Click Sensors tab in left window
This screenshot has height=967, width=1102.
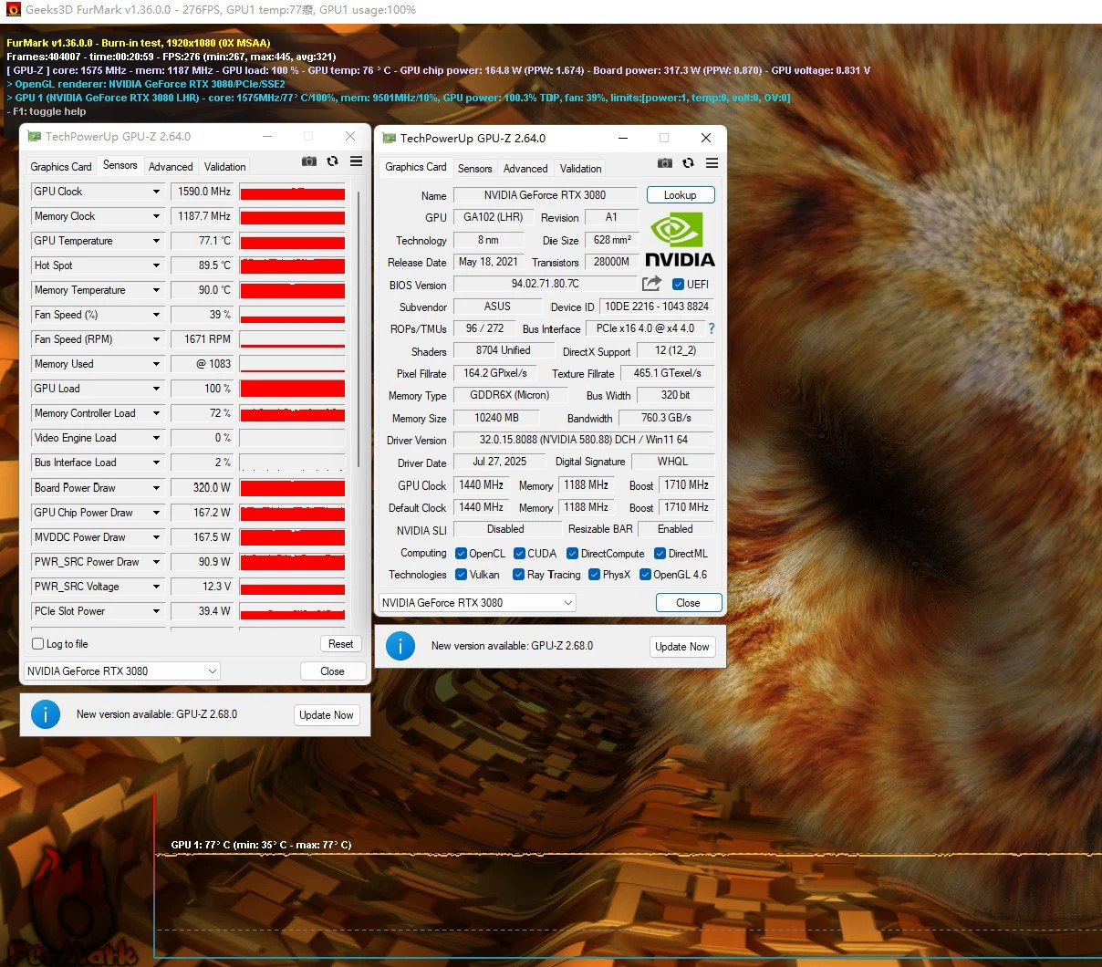tap(120, 165)
